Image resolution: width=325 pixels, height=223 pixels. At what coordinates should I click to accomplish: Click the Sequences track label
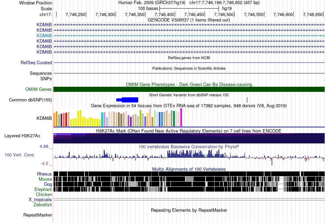pos(41,73)
